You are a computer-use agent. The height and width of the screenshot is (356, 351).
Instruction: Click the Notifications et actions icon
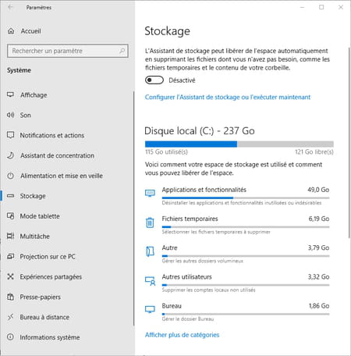tap(10, 135)
